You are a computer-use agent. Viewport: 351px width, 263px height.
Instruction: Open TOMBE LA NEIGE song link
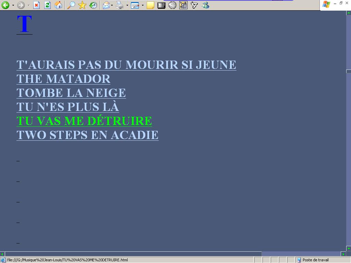[x=71, y=93]
